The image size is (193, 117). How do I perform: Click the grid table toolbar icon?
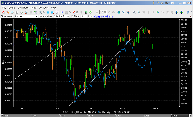point(17,12)
